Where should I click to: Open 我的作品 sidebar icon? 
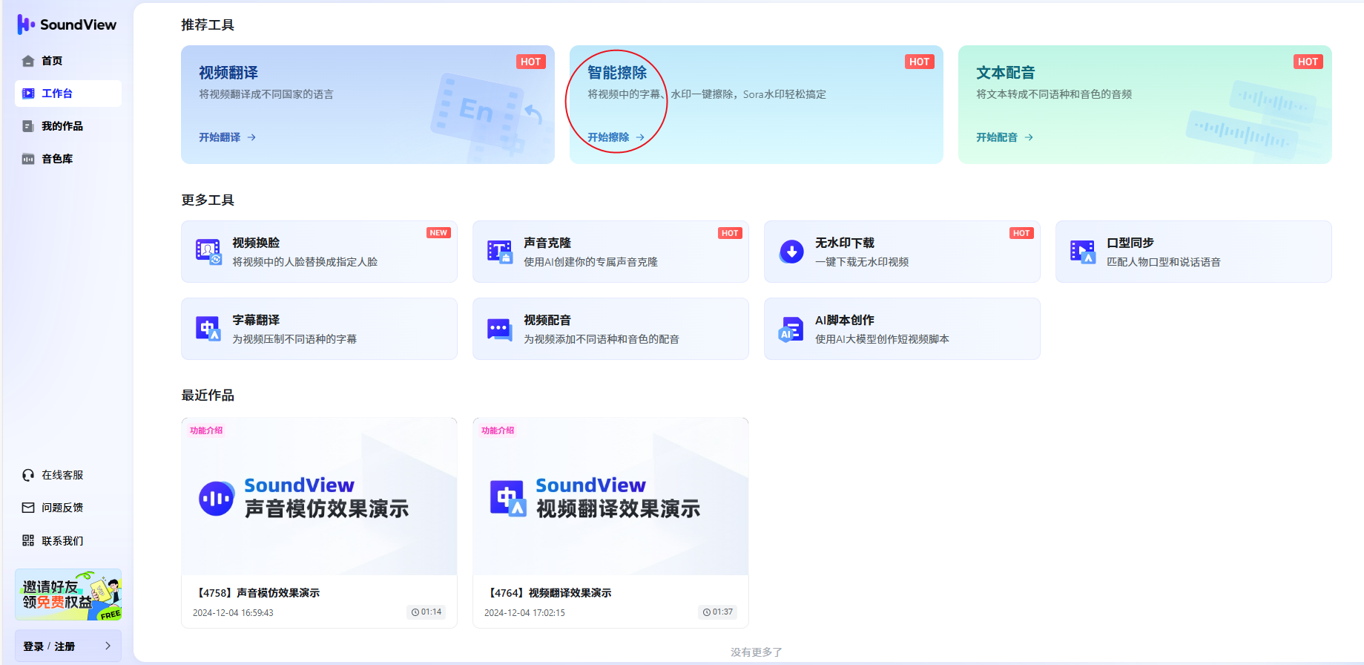pos(28,126)
